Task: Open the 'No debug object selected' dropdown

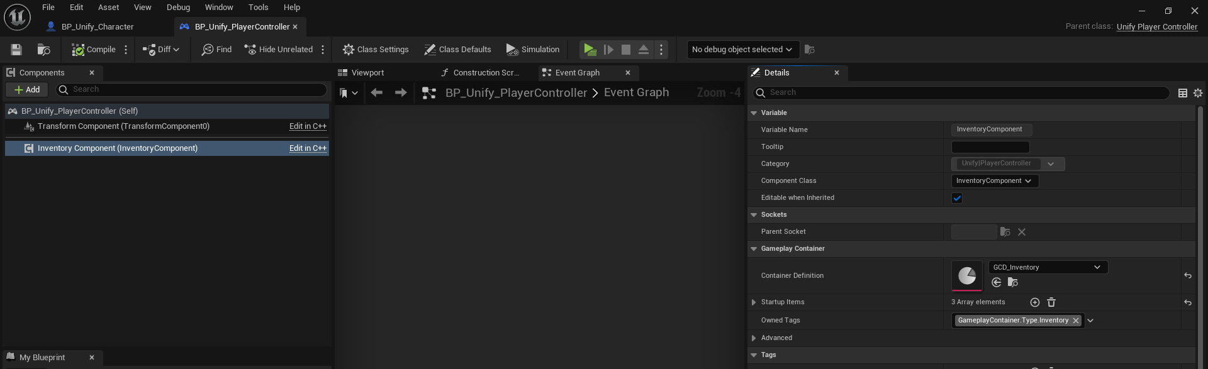Action: [x=742, y=50]
